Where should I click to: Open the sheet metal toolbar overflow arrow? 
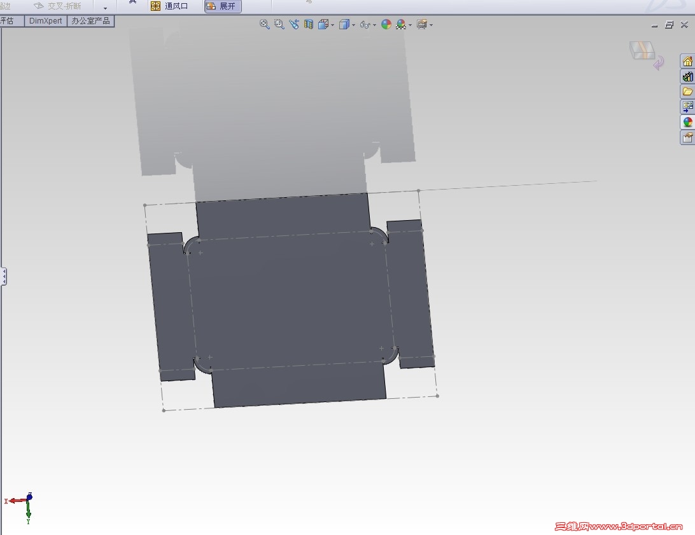tap(105, 8)
